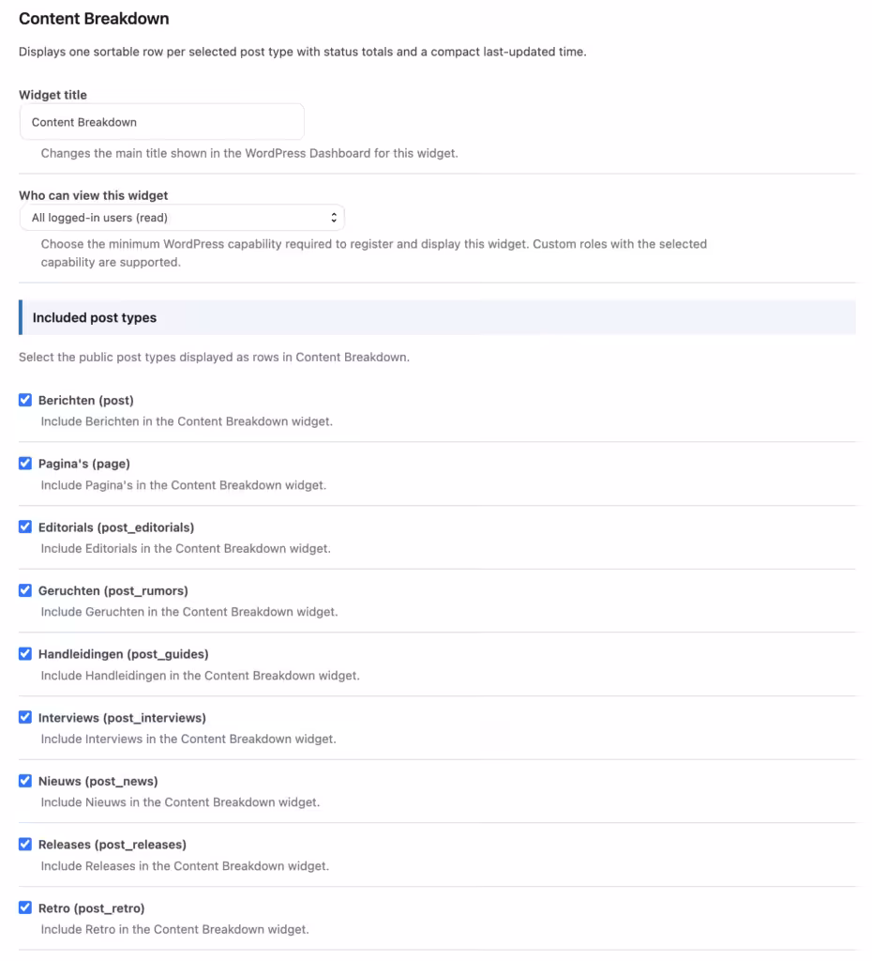872x961 pixels.
Task: Click the Nieuws (post_news) label
Action: coord(98,782)
